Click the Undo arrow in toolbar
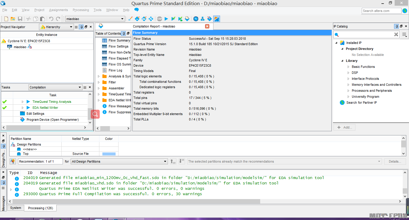This screenshot has height=220, width=409. click(x=51, y=19)
